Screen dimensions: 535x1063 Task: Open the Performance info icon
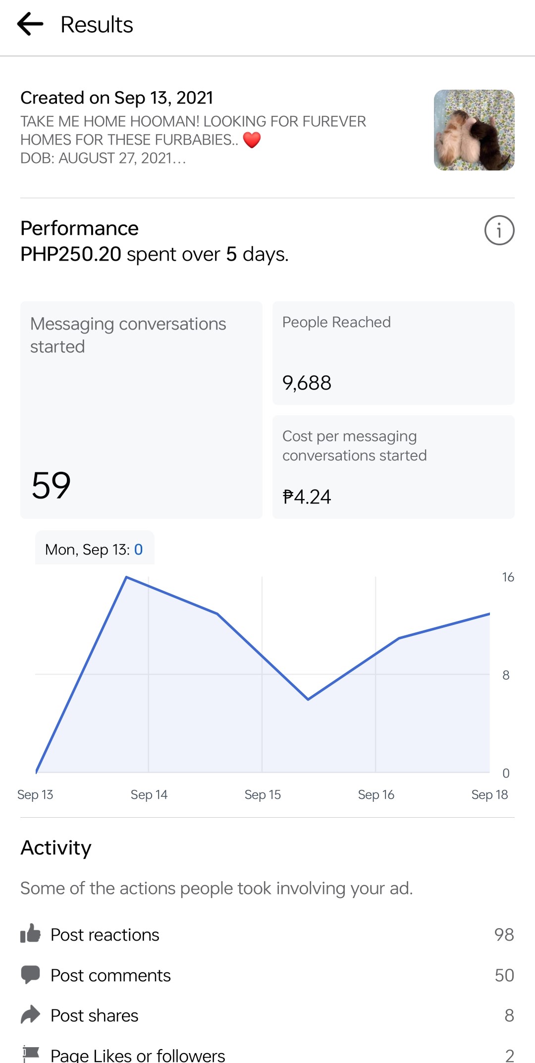(x=499, y=230)
